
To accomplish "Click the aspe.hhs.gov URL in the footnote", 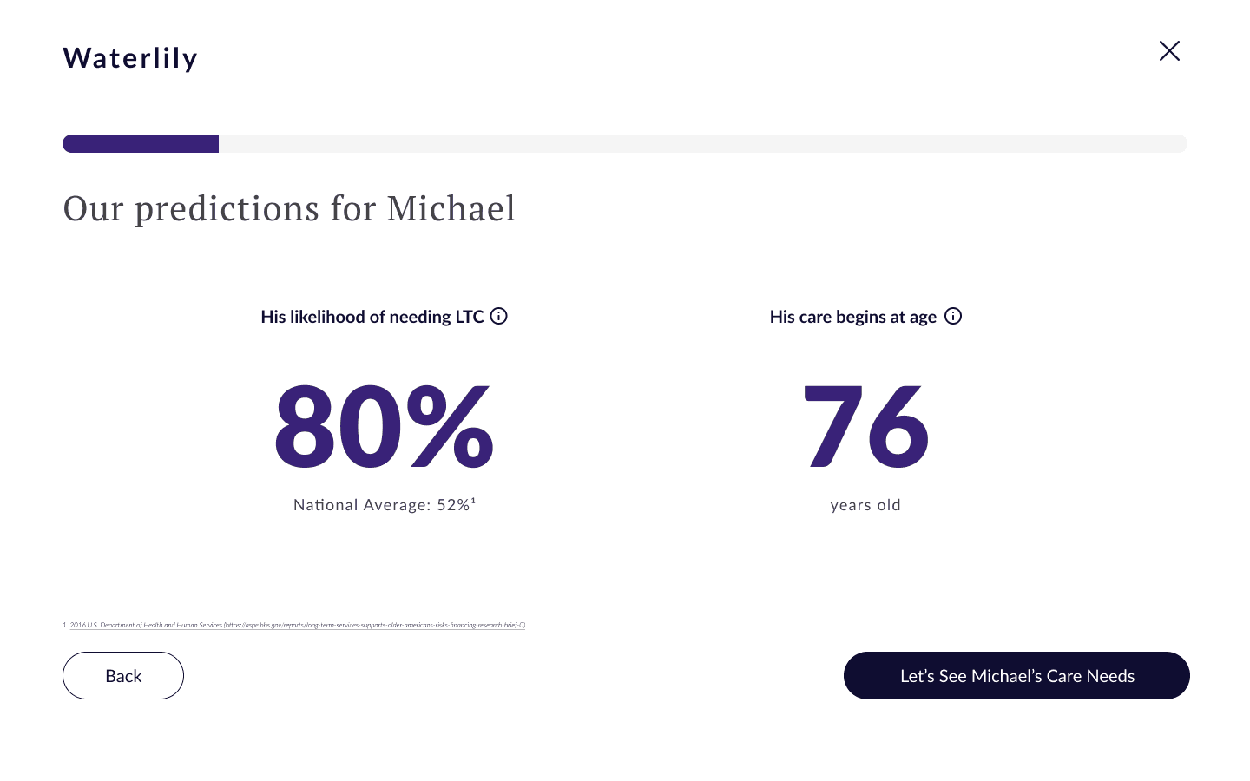I will coord(374,625).
